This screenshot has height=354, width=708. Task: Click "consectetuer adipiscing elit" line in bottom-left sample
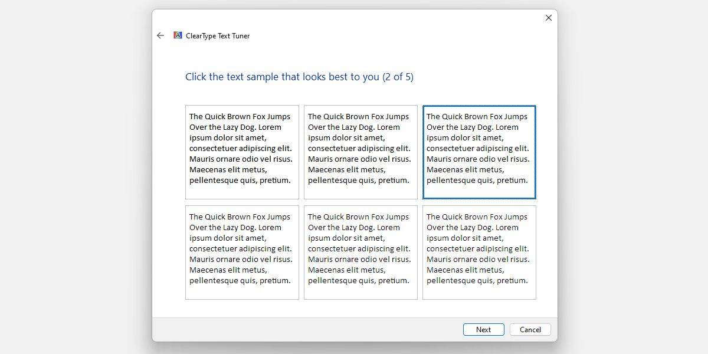point(240,249)
